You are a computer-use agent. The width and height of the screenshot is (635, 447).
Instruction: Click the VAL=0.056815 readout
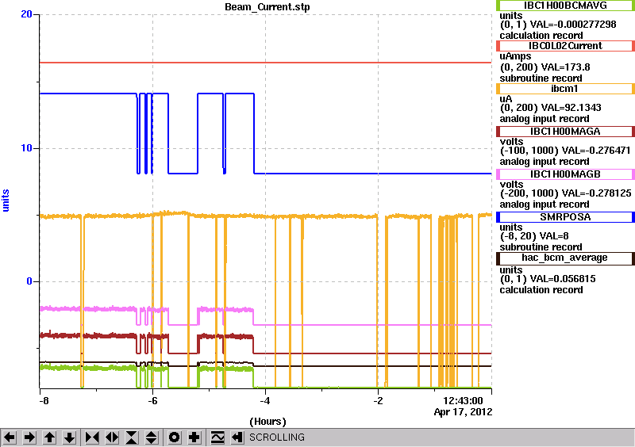click(563, 279)
